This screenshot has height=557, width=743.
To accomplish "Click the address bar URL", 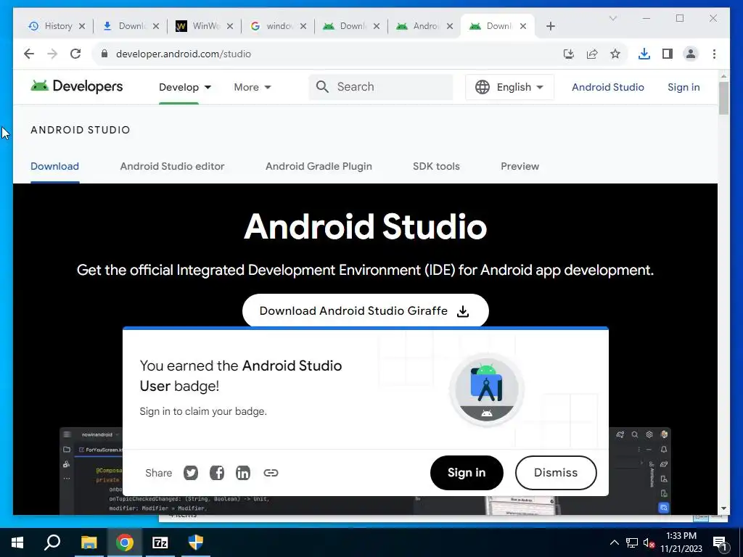I will click(x=184, y=54).
